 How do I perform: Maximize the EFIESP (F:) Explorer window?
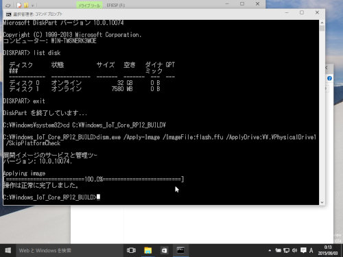[x=242, y=4]
